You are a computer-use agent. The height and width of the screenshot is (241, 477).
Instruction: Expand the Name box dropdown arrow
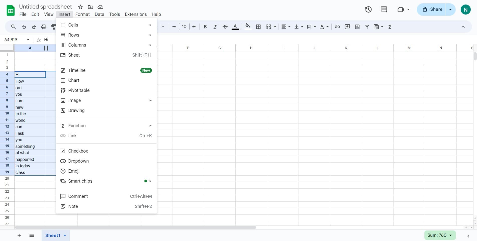[x=28, y=40]
